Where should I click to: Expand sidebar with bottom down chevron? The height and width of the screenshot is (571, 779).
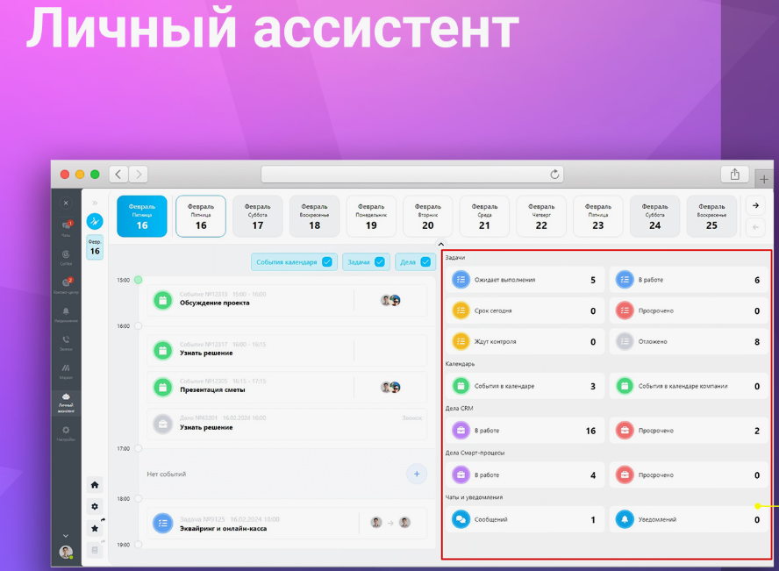point(66,535)
